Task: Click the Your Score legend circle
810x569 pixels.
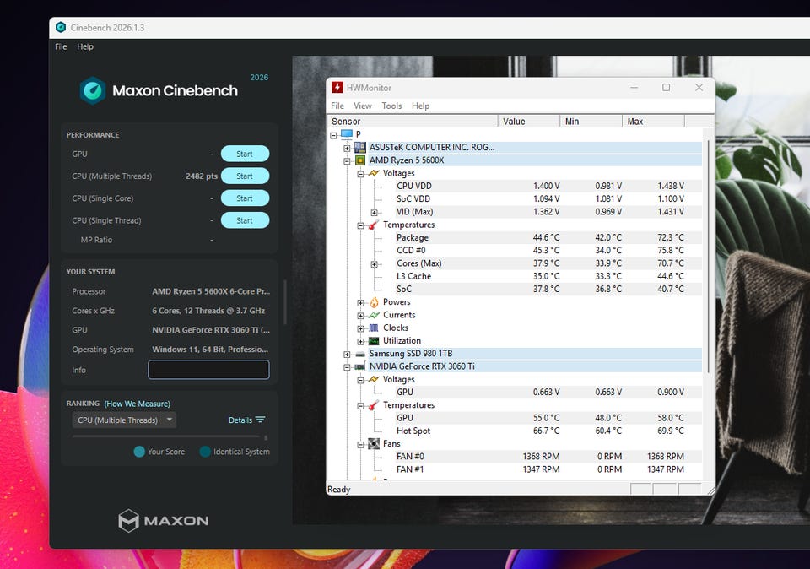Action: 139,452
